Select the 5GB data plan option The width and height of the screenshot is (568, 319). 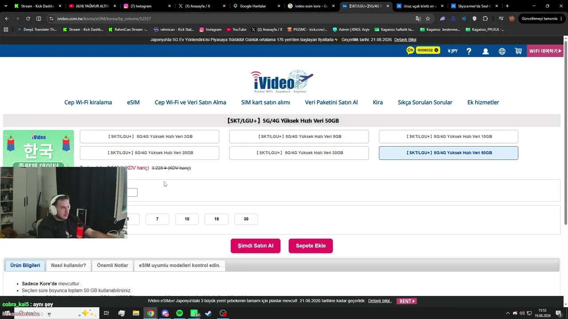[299, 136]
